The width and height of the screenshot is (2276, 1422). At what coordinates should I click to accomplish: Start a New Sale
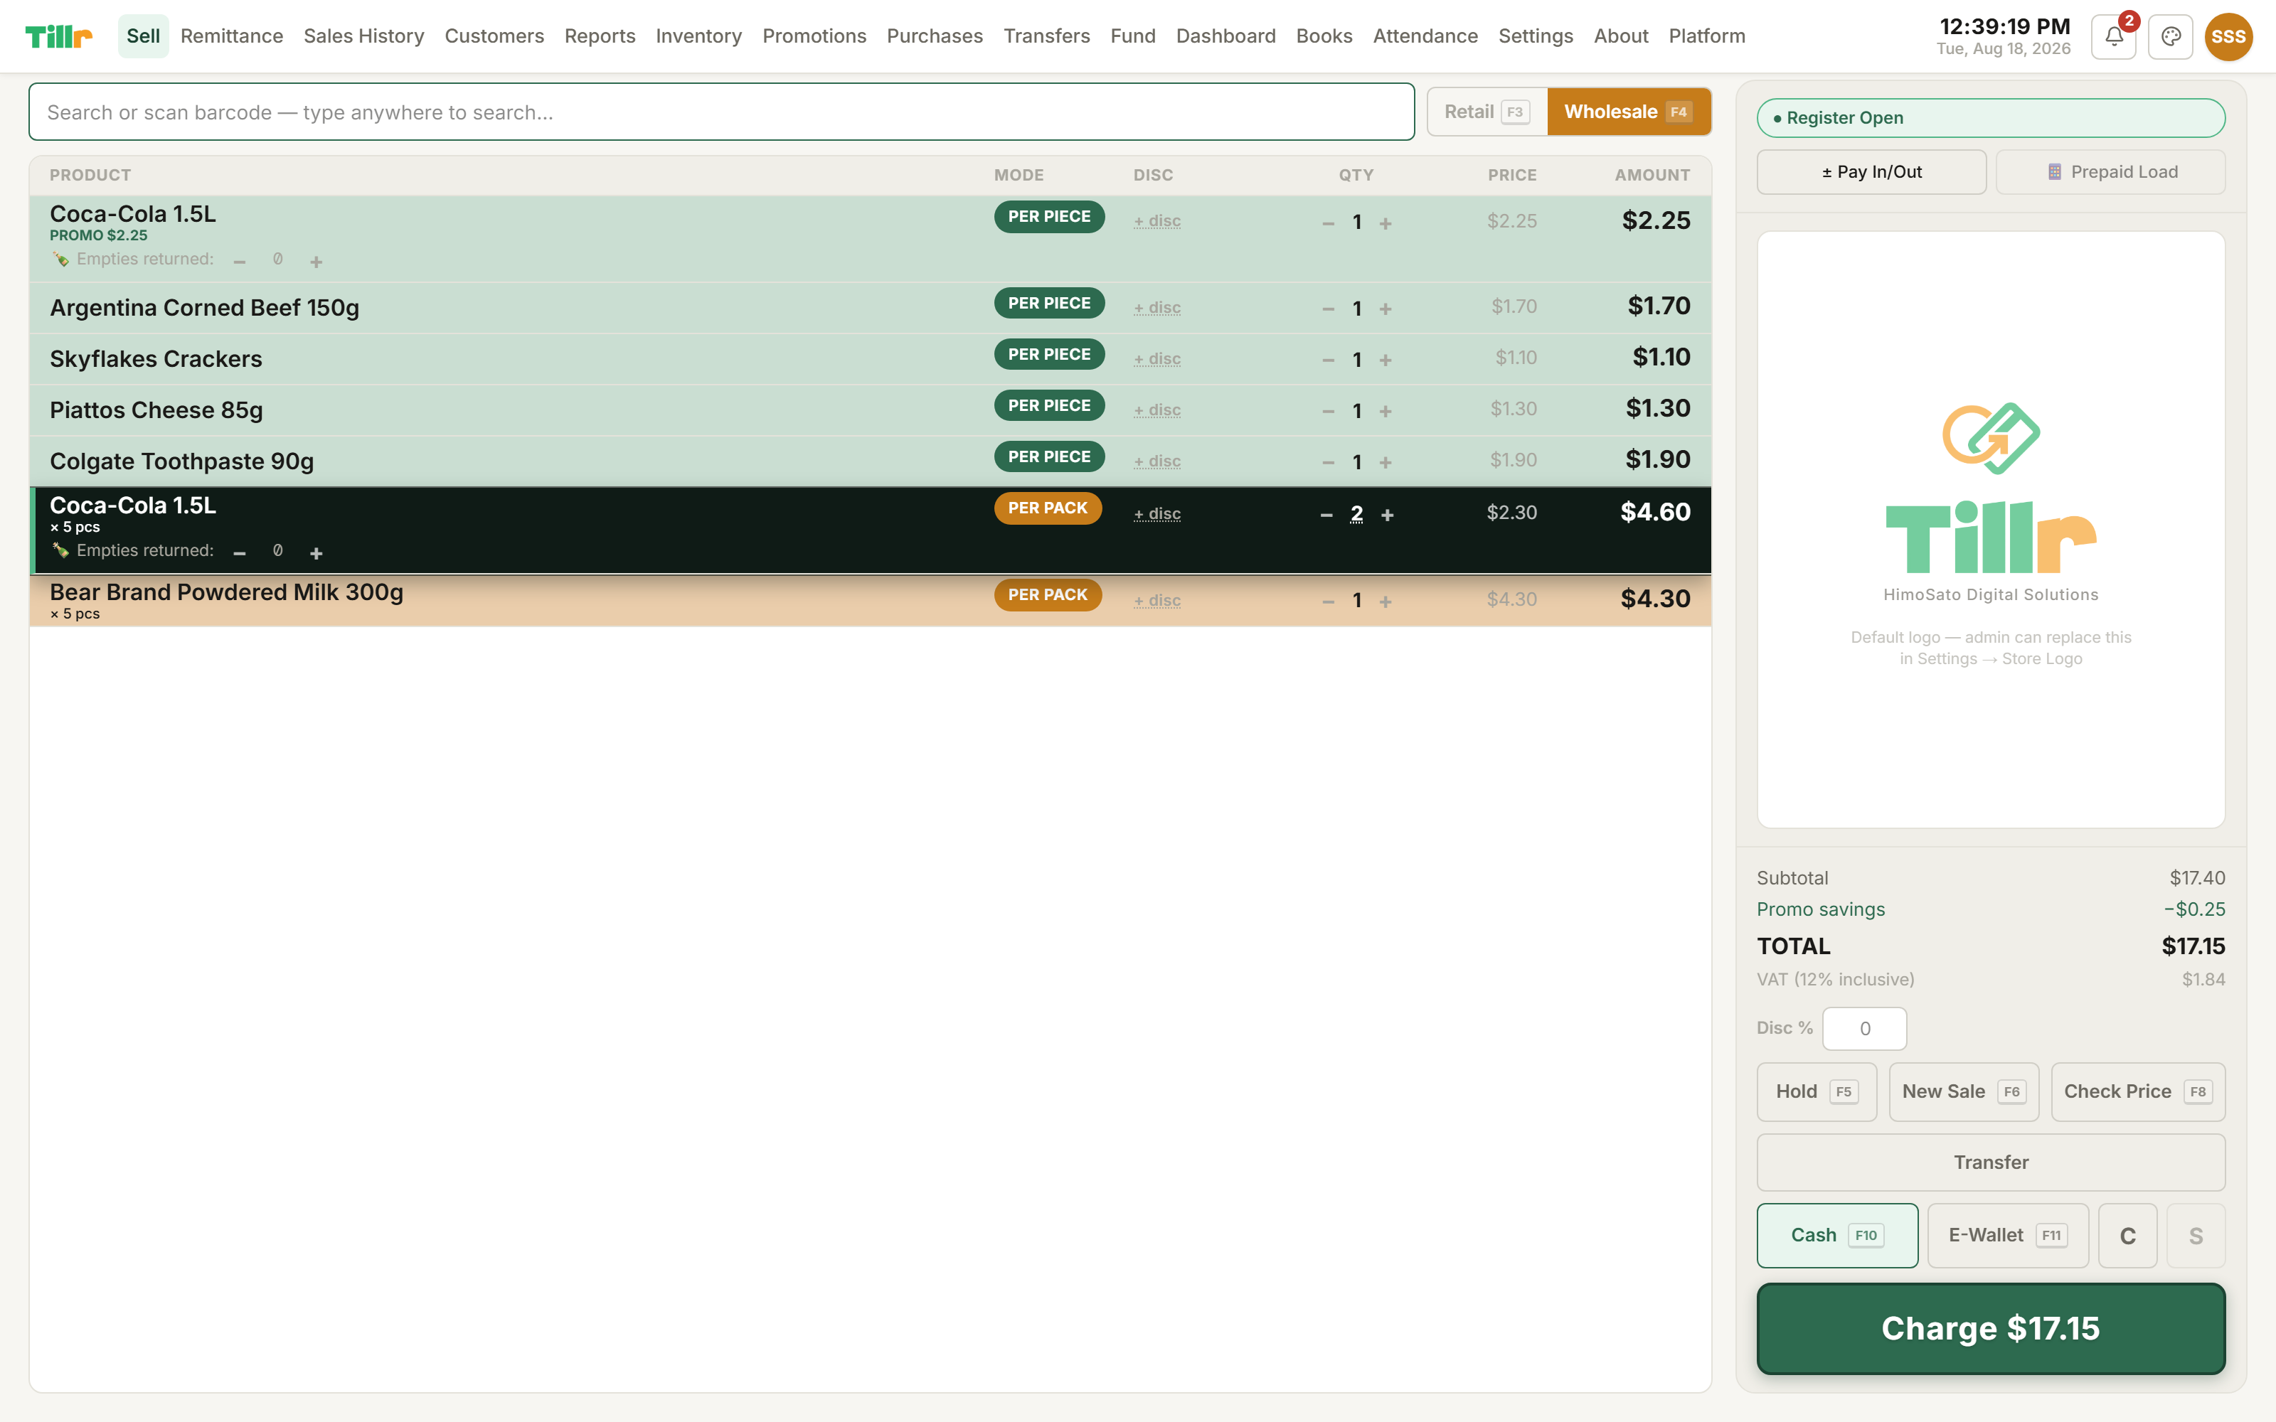coord(1964,1092)
